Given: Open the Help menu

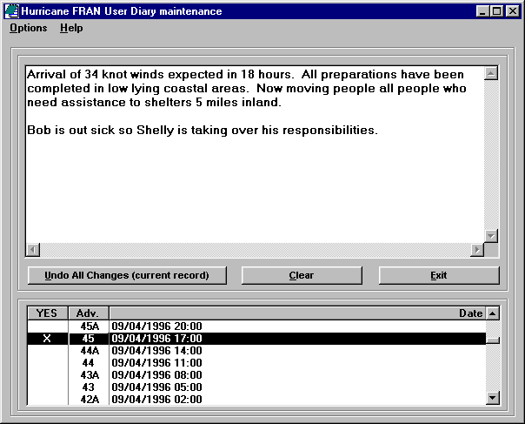Looking at the screenshot, I should 71,28.
